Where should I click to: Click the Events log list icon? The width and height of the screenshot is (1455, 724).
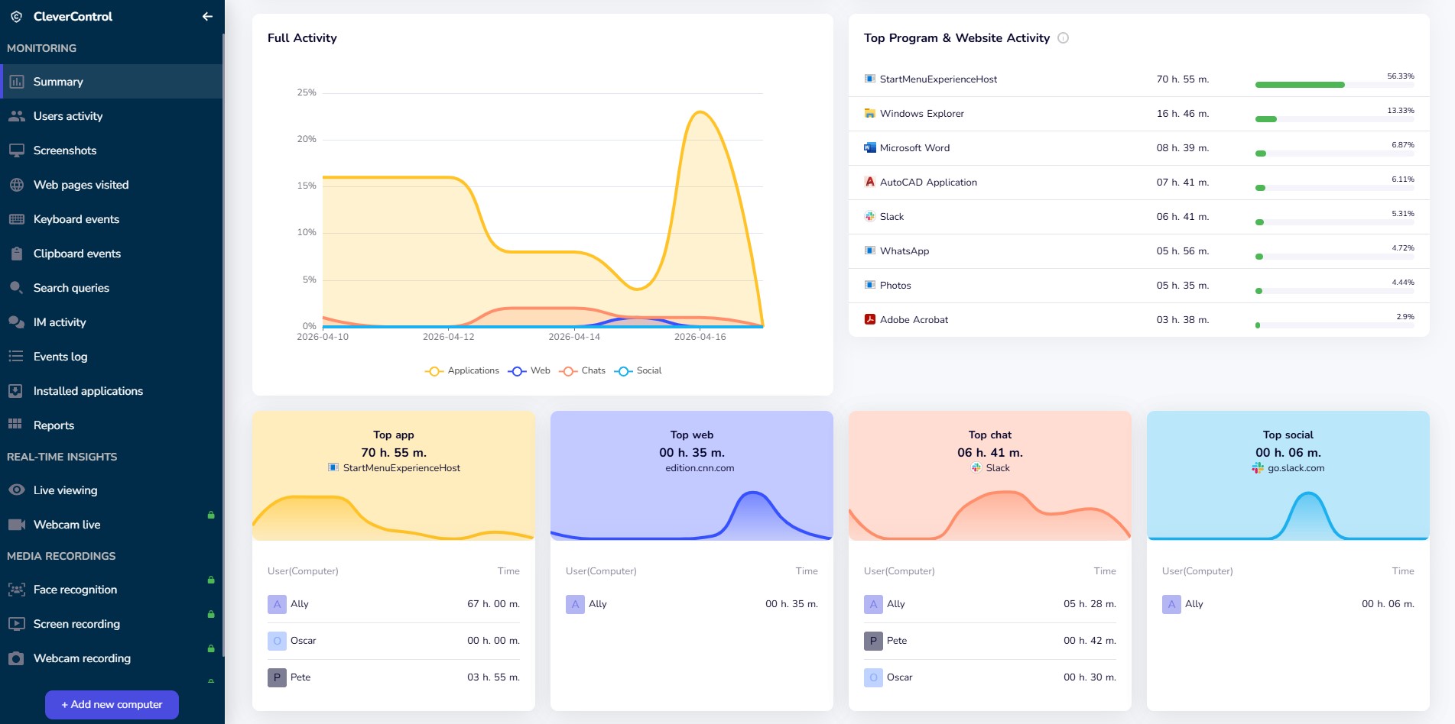(16, 357)
